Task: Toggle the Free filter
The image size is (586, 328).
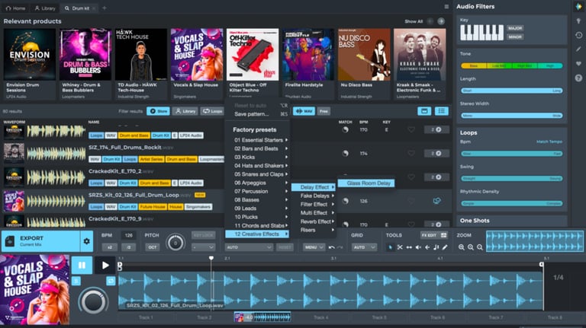Action: [x=324, y=111]
